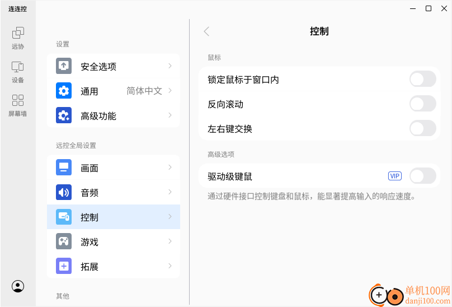
Task: Toggle 左右键交换 switch
Action: (422, 128)
